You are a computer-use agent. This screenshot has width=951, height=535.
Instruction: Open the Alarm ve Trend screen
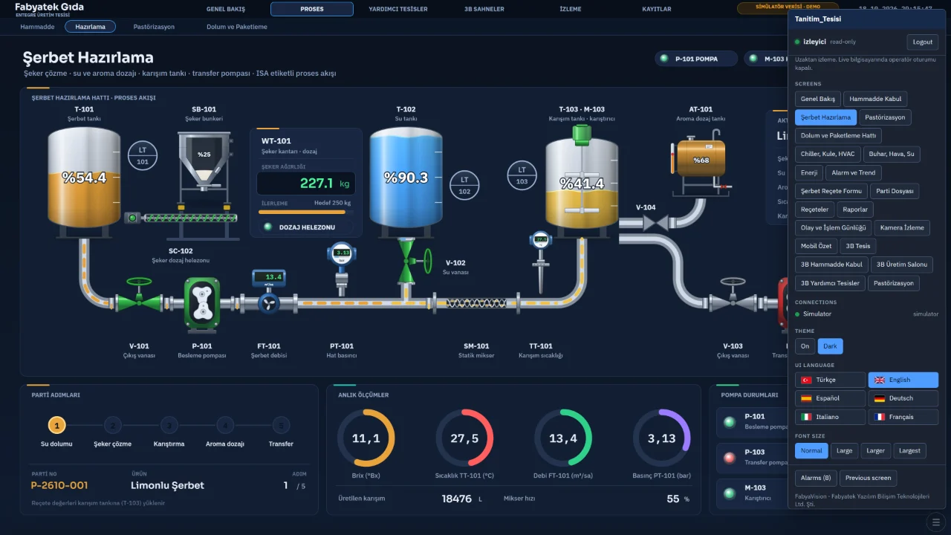point(853,172)
